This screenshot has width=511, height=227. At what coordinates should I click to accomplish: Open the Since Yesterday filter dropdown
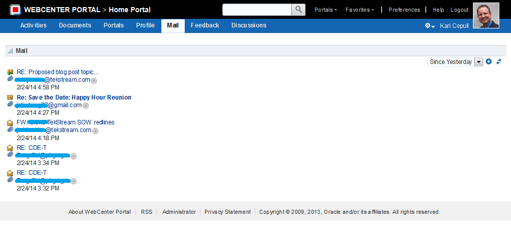click(479, 62)
